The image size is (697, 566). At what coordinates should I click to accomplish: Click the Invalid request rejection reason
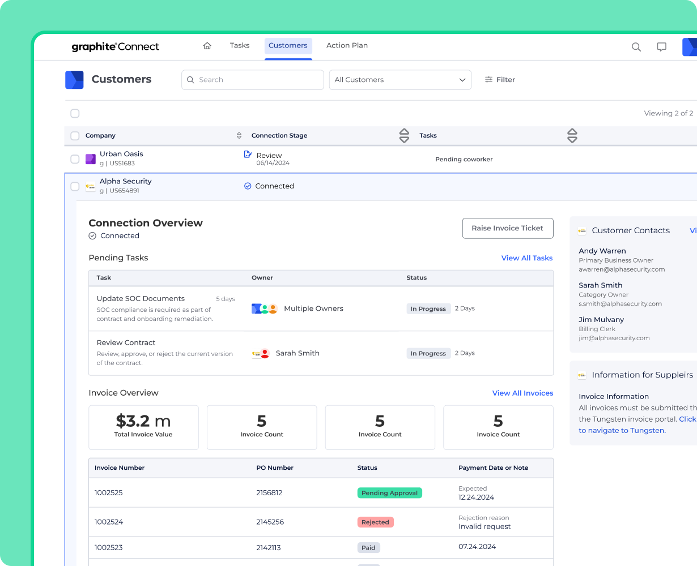click(484, 527)
